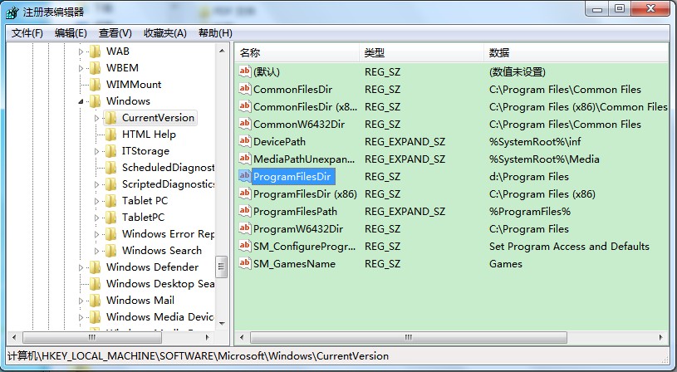The image size is (677, 372).
Task: Expand the Windows Defender tree node
Action: pyautogui.click(x=81, y=267)
